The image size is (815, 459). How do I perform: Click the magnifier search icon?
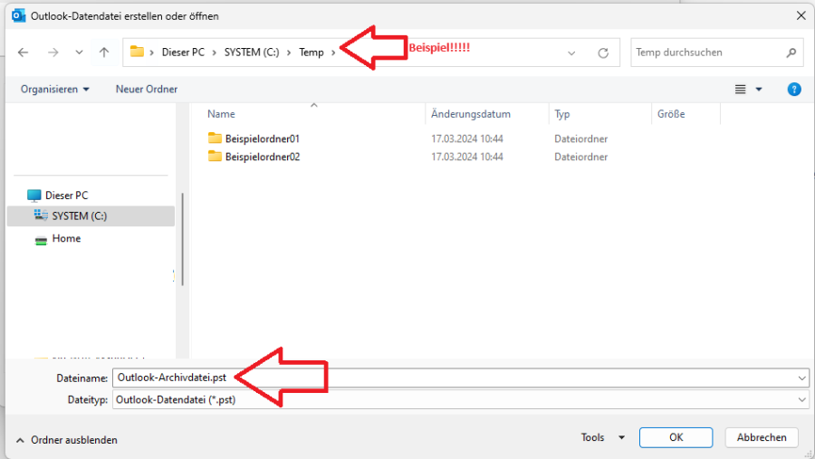pos(791,53)
